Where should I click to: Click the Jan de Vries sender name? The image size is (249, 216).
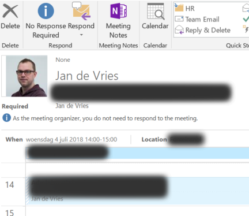tap(87, 76)
